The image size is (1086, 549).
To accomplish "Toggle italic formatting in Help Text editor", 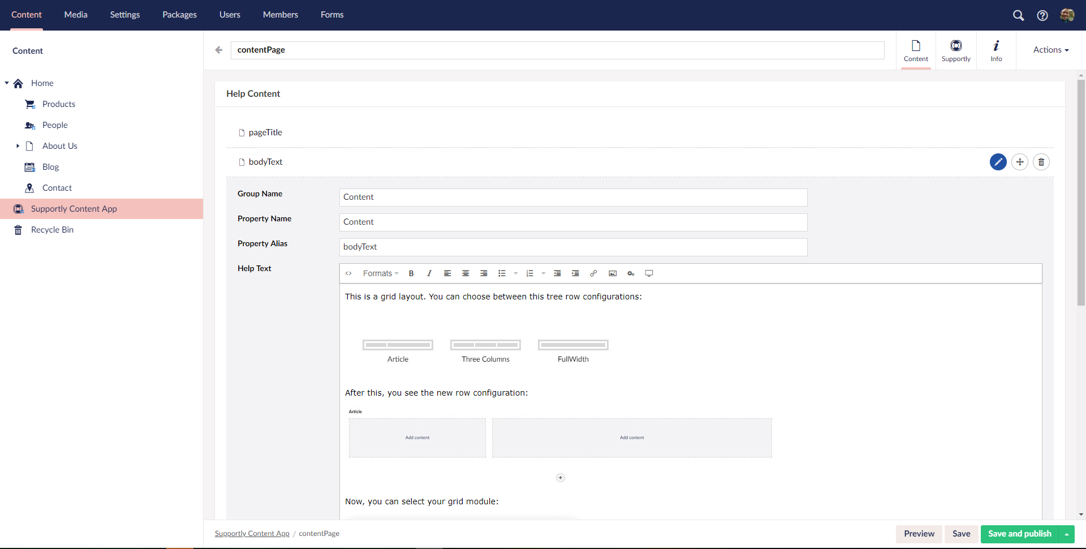I will [x=429, y=273].
